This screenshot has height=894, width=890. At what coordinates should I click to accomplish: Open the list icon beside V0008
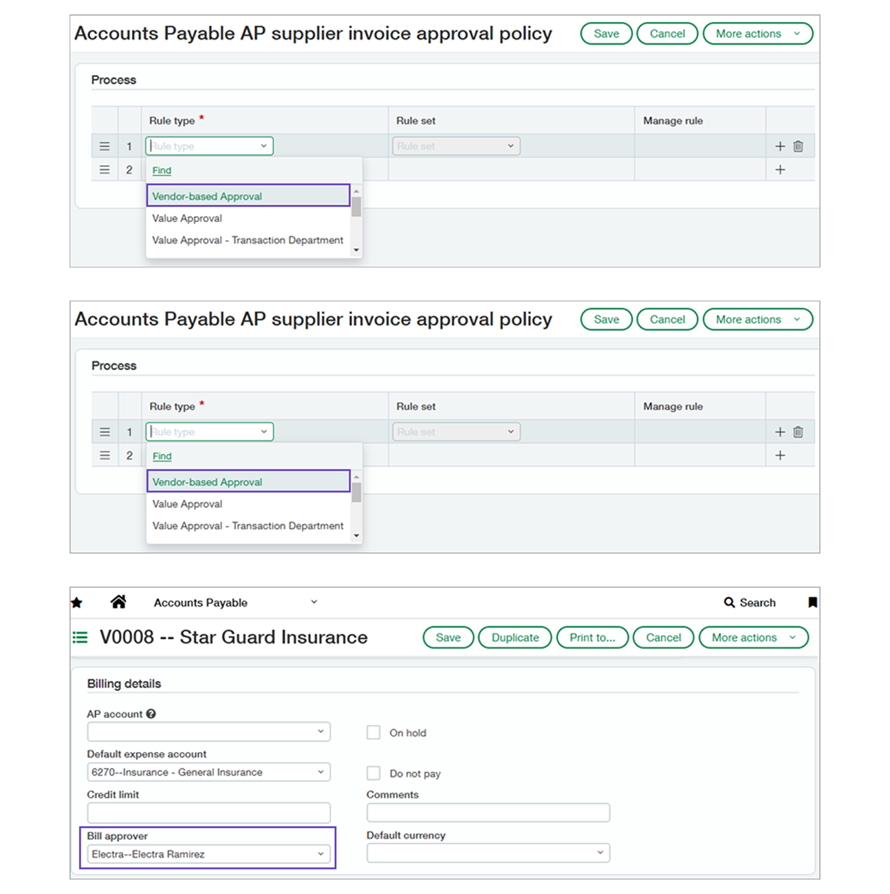pos(80,637)
